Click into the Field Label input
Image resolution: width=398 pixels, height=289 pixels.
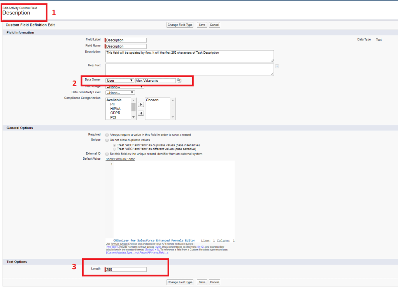coord(126,40)
